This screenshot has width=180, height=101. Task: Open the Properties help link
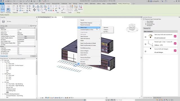(x=4, y=56)
